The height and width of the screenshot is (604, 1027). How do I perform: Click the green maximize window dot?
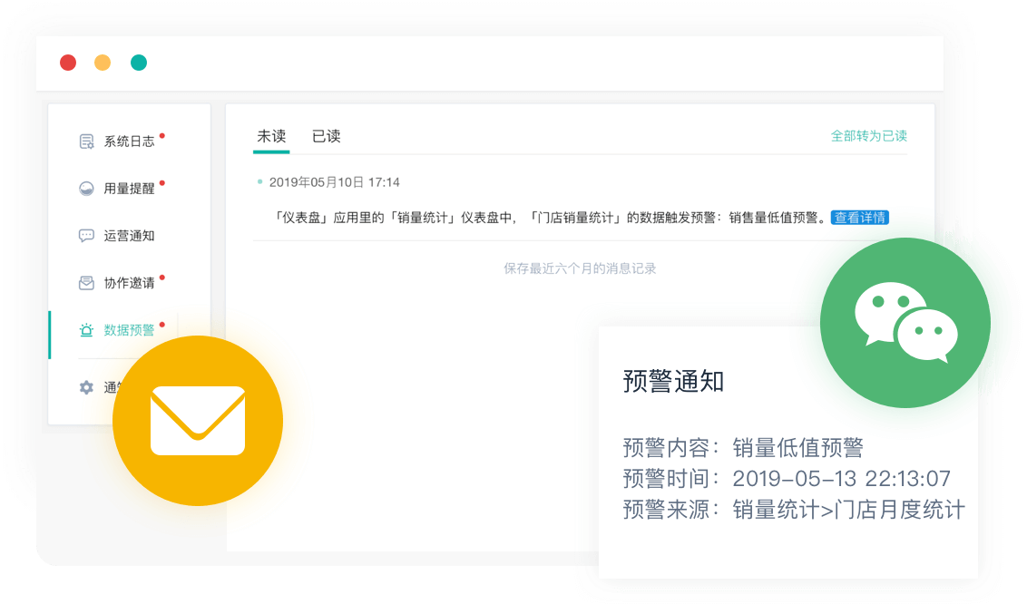pyautogui.click(x=139, y=63)
